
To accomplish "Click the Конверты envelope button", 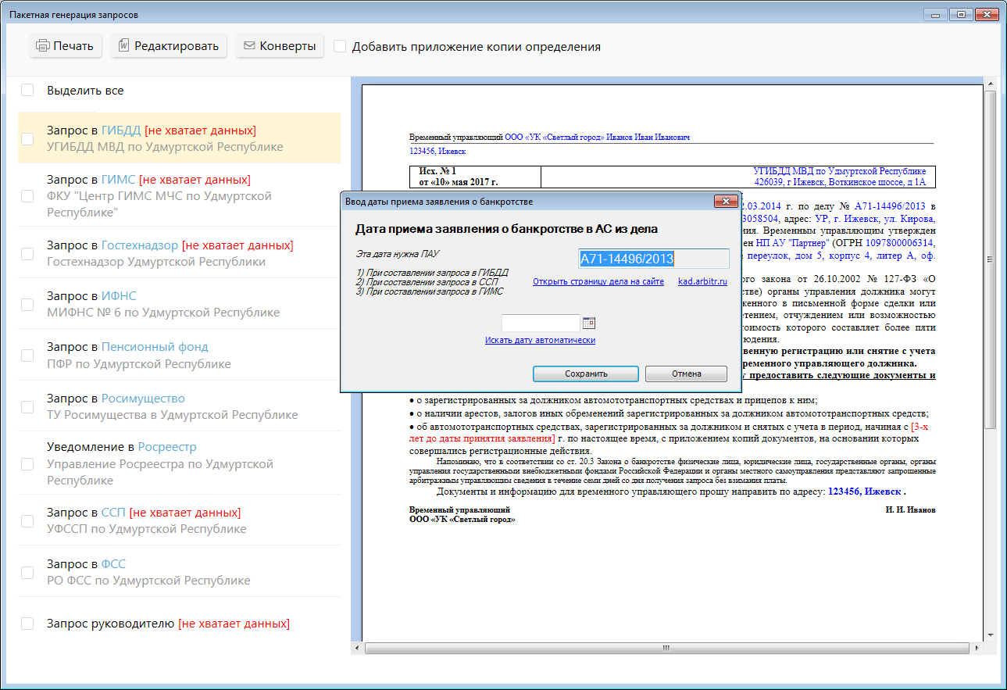I will click(x=280, y=46).
